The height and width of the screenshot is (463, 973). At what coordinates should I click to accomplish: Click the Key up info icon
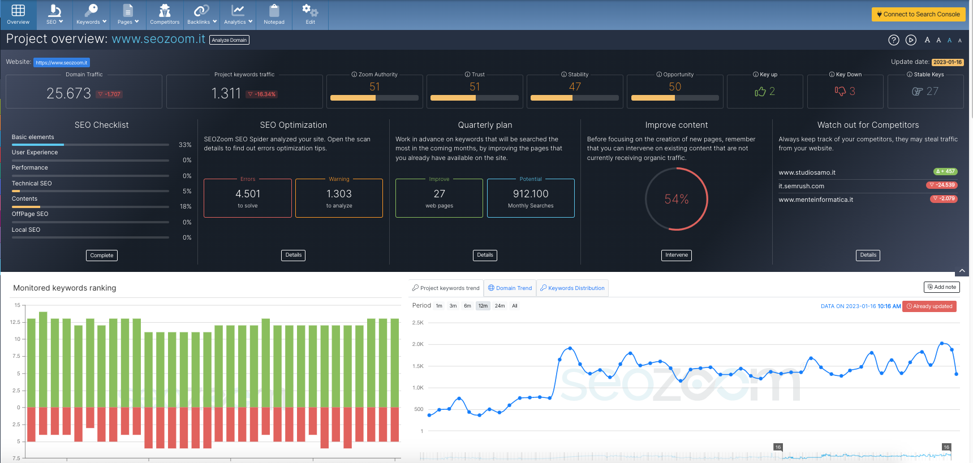coord(756,75)
